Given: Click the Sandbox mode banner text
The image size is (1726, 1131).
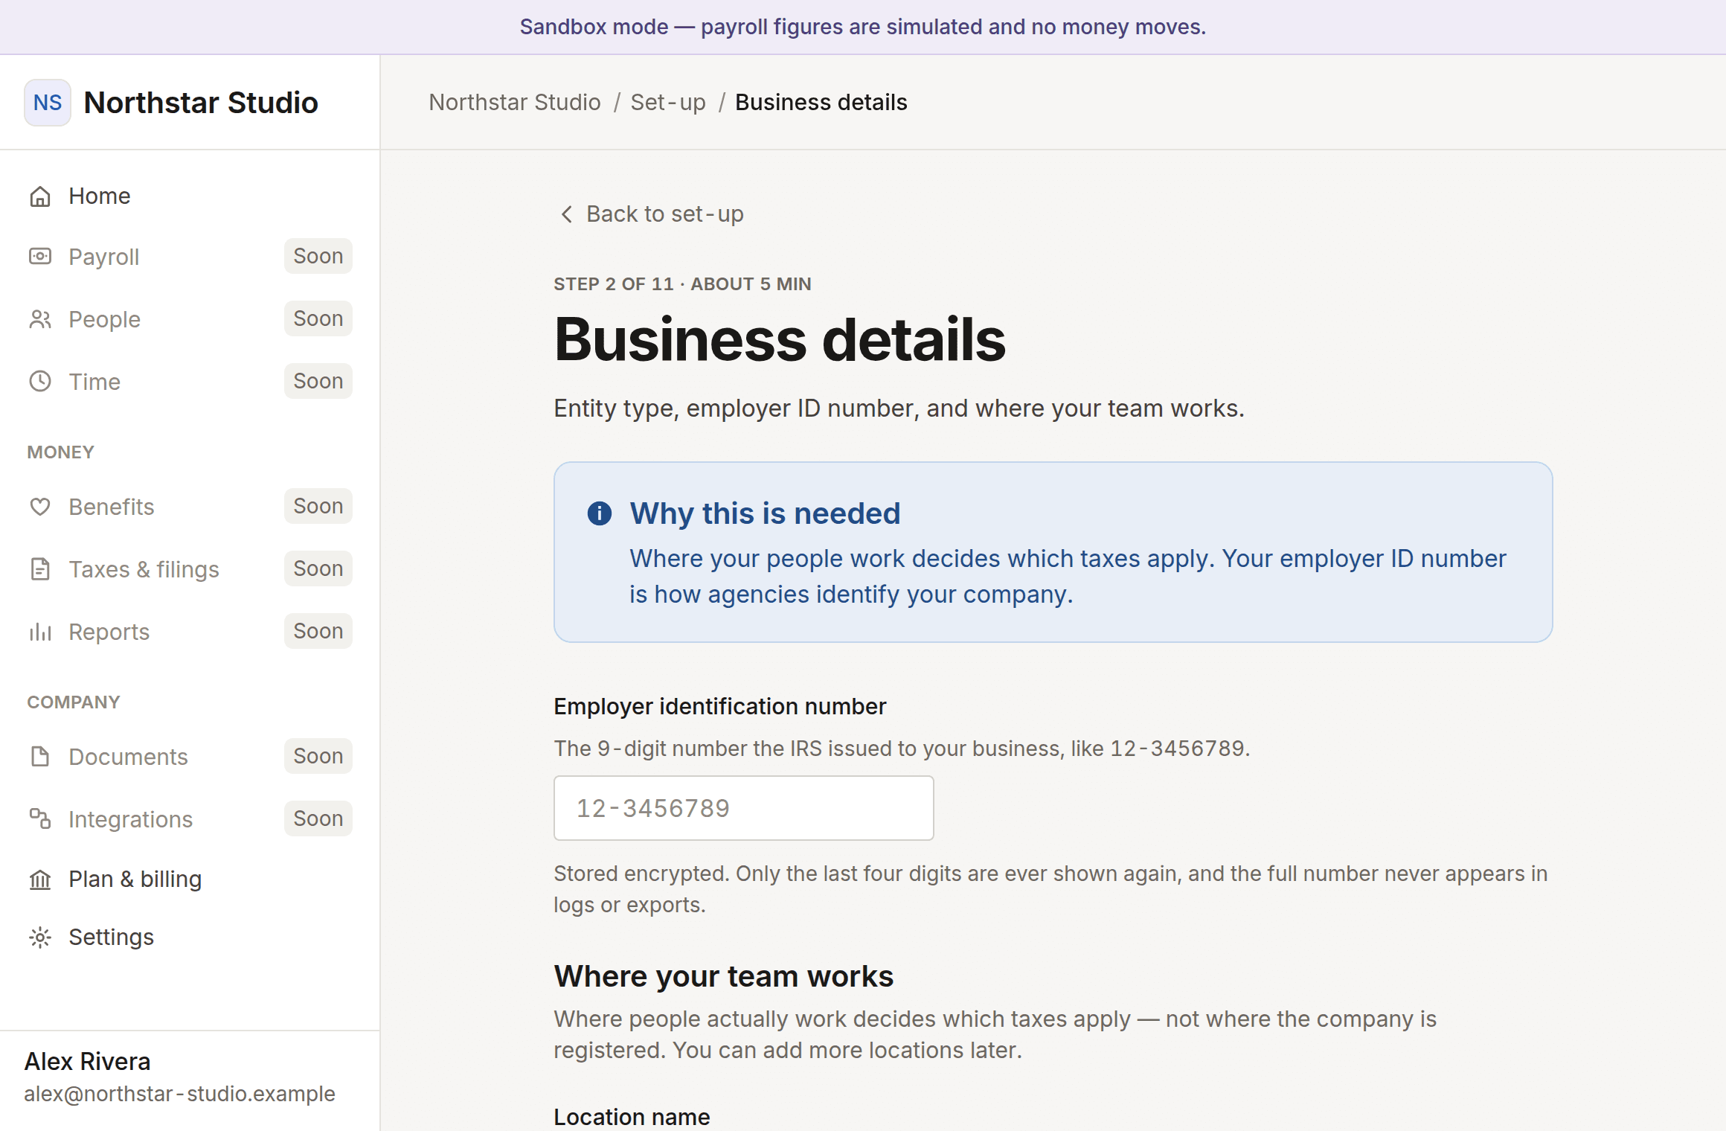Looking at the screenshot, I should point(863,27).
